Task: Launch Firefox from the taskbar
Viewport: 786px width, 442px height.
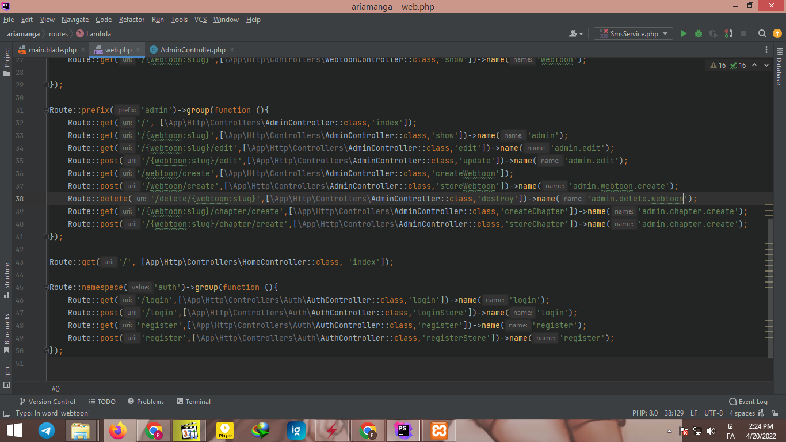Action: (x=118, y=430)
